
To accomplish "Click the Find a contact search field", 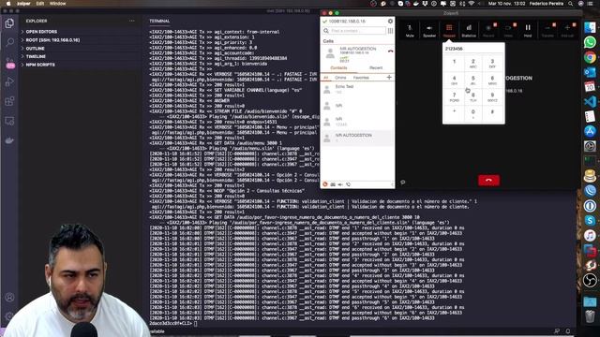I will point(354,31).
